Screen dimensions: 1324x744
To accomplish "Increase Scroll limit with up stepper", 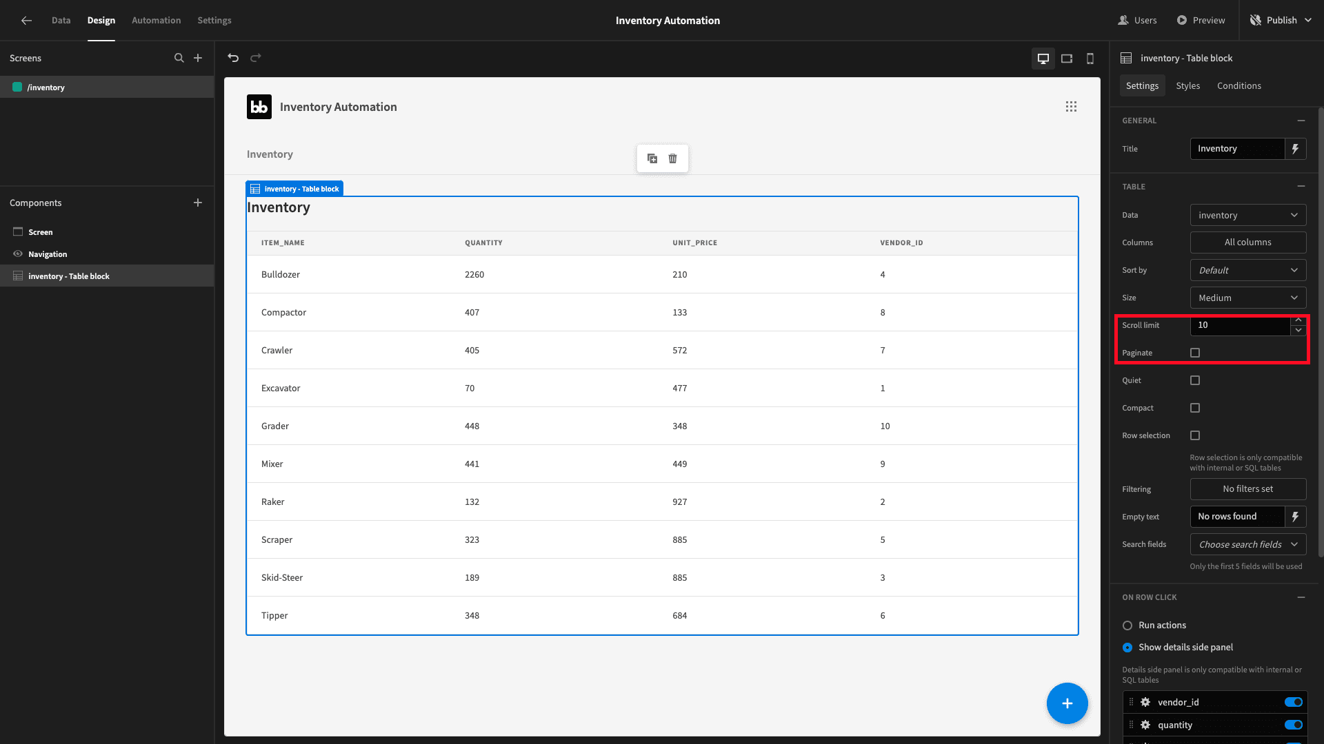I will pyautogui.click(x=1298, y=320).
